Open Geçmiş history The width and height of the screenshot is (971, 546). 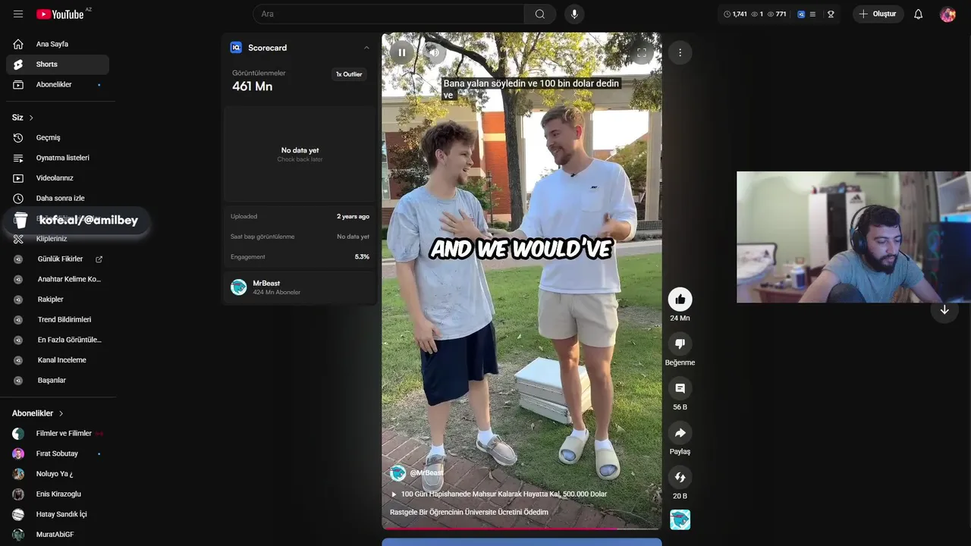(58, 138)
